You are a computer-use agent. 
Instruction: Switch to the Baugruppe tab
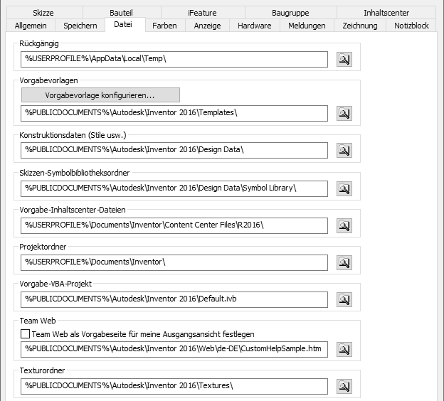coord(290,13)
